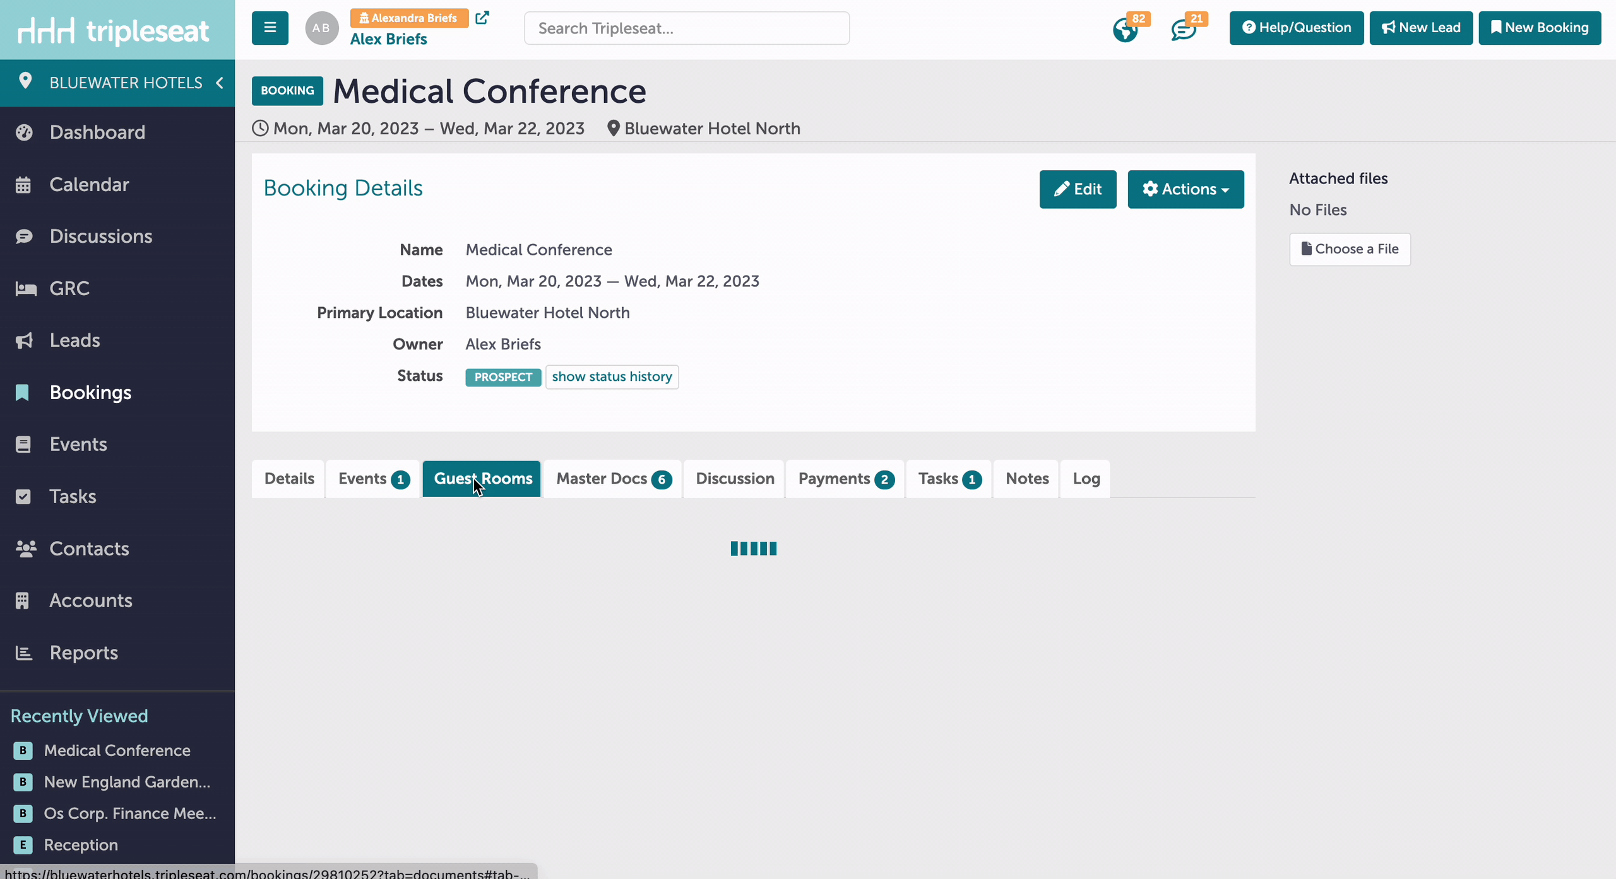The image size is (1616, 879).
Task: Click the Tripleseat logo
Action: 114,30
